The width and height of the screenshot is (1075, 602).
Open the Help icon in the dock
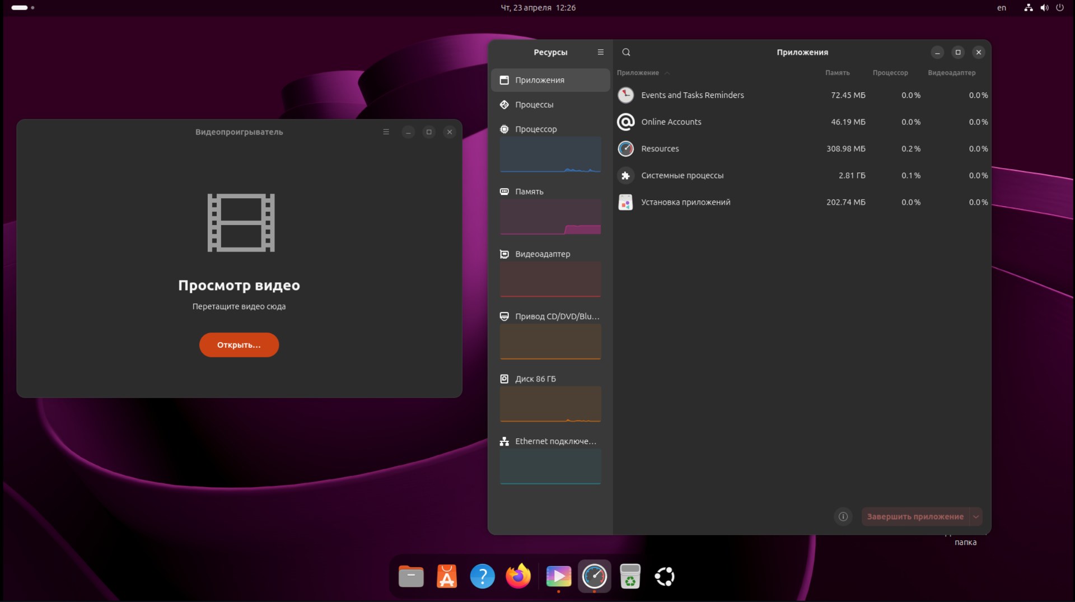[x=482, y=576]
